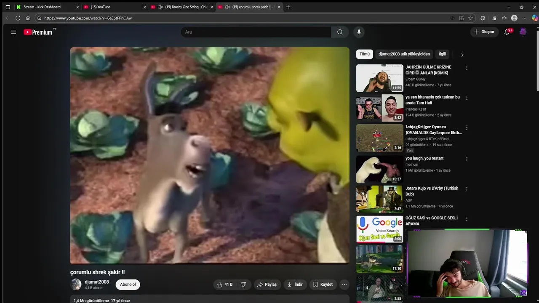Open the 2:55 duration video thumbnail

tap(380, 289)
